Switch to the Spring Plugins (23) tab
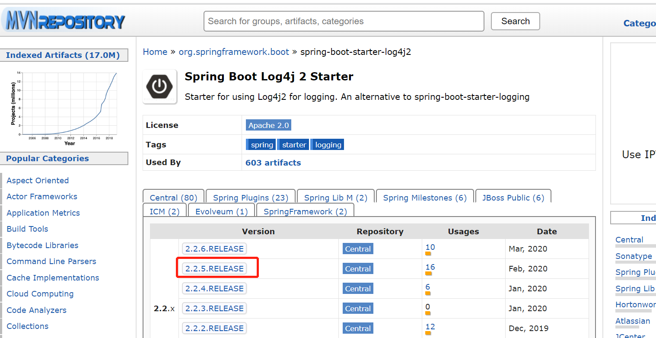This screenshot has width=656, height=338. point(251,198)
